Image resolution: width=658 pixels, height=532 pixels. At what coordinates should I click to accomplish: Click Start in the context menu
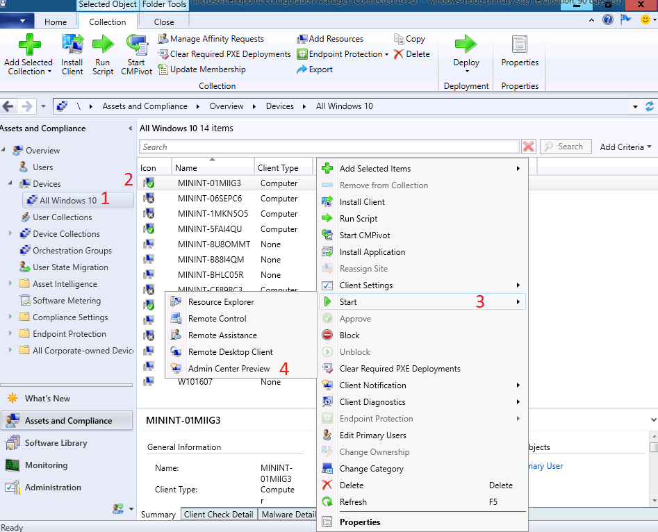(422, 302)
